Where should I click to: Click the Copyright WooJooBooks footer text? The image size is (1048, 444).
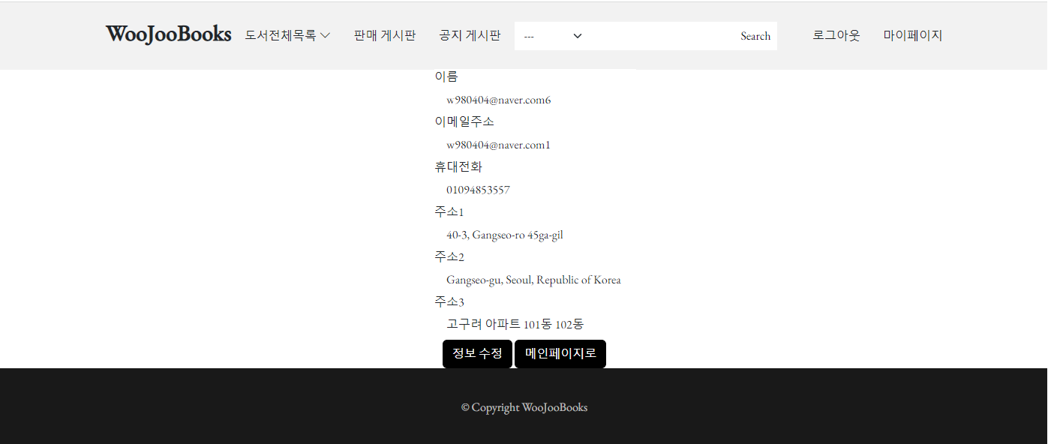(x=524, y=407)
